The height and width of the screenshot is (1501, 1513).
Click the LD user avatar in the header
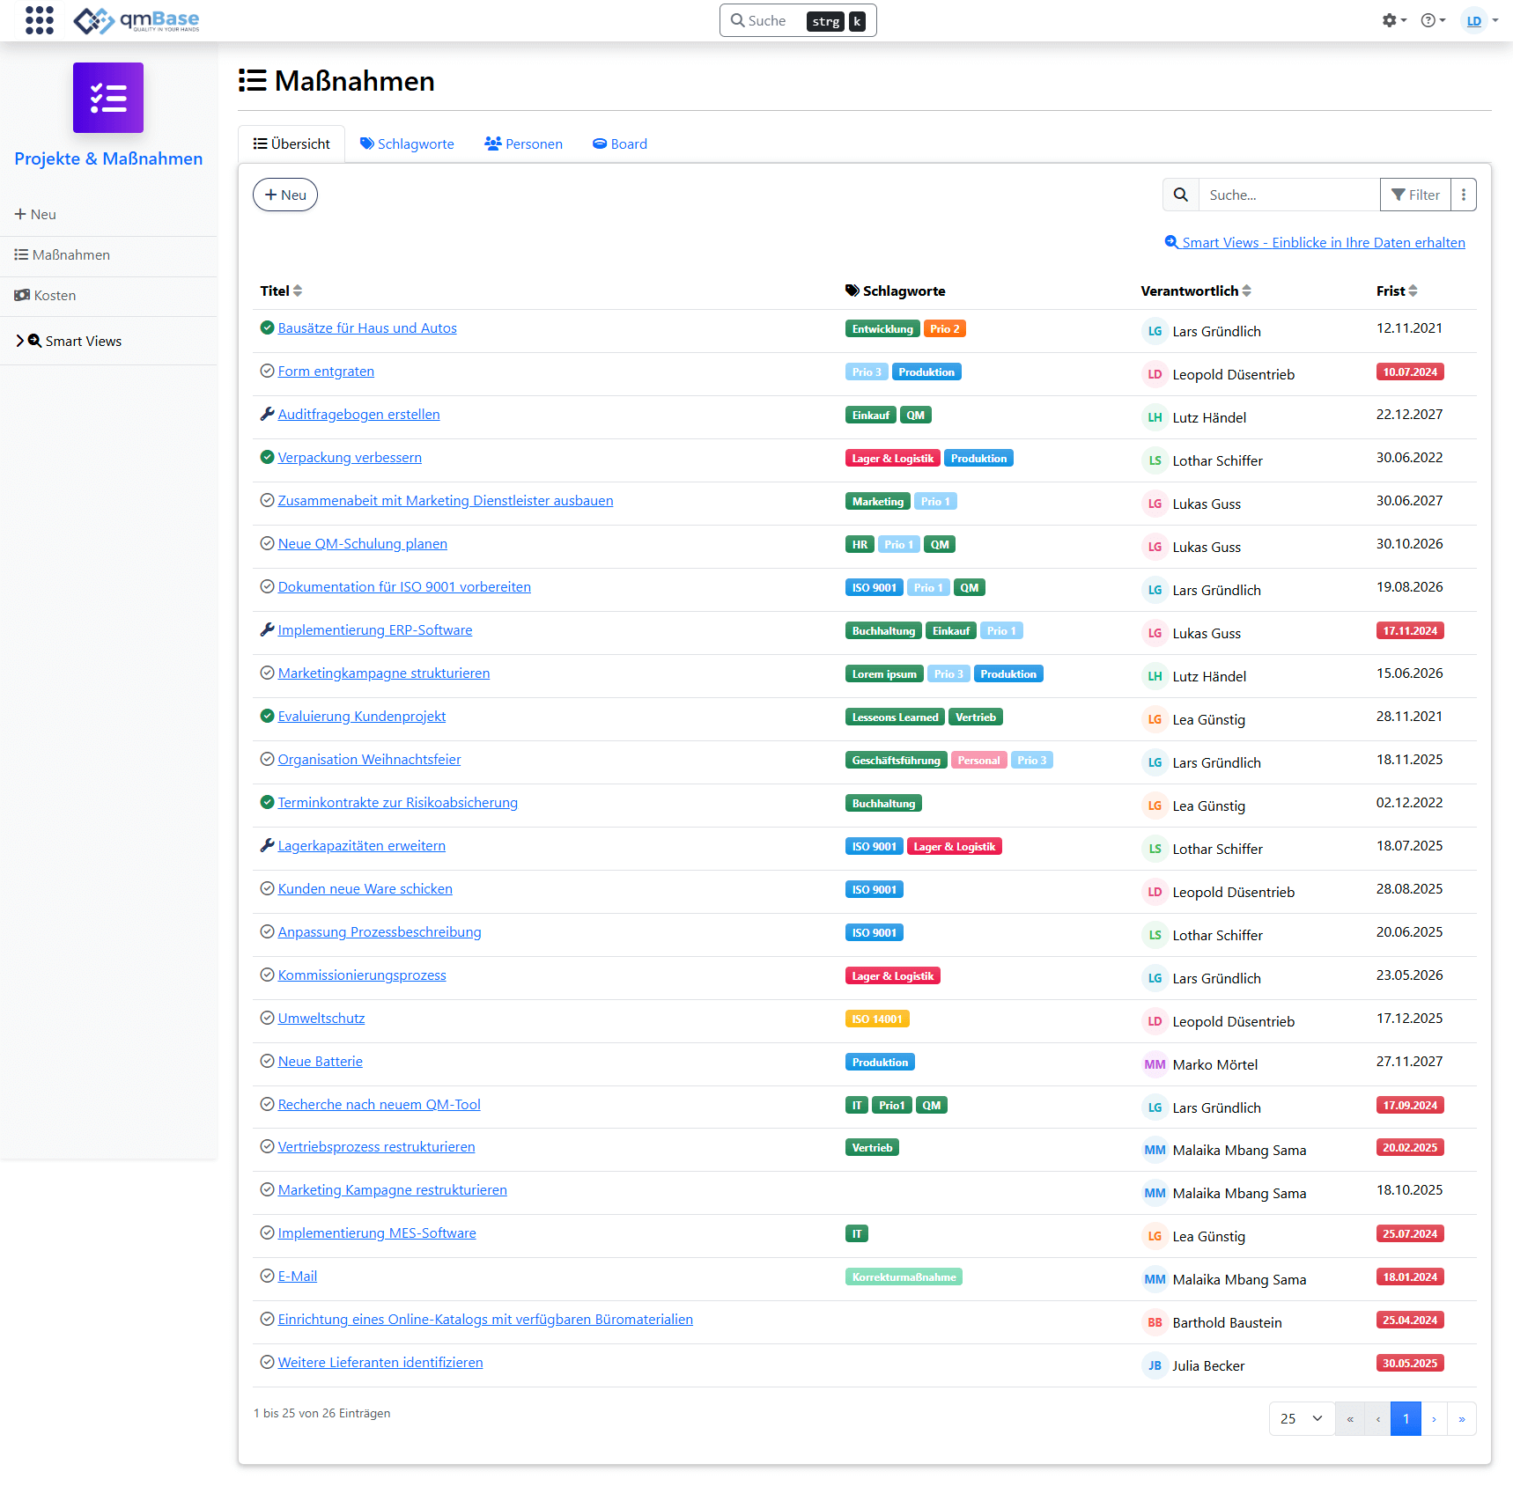click(1473, 20)
